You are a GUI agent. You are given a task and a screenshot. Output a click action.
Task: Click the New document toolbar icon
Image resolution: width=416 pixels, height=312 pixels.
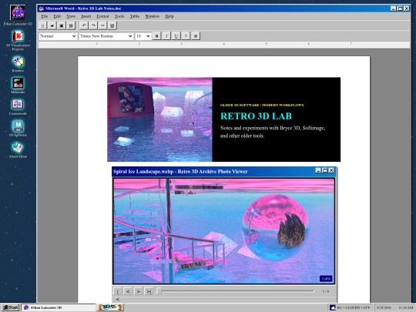coord(42,25)
